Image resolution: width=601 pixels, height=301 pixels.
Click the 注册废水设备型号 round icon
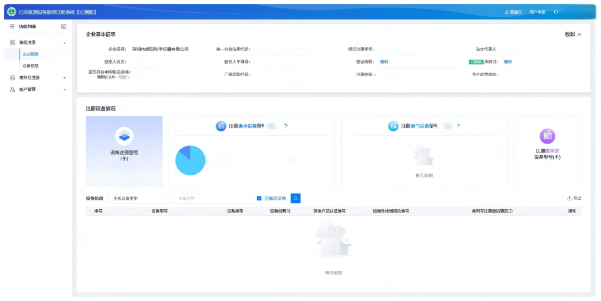tap(221, 126)
